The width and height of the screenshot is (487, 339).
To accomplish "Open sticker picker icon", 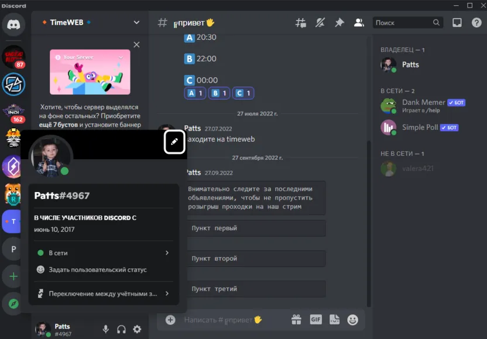I will 334,320.
